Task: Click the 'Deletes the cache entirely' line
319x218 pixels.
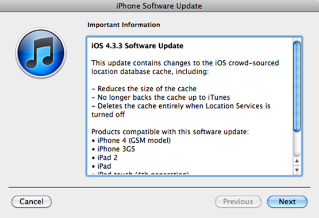Action: click(x=181, y=110)
